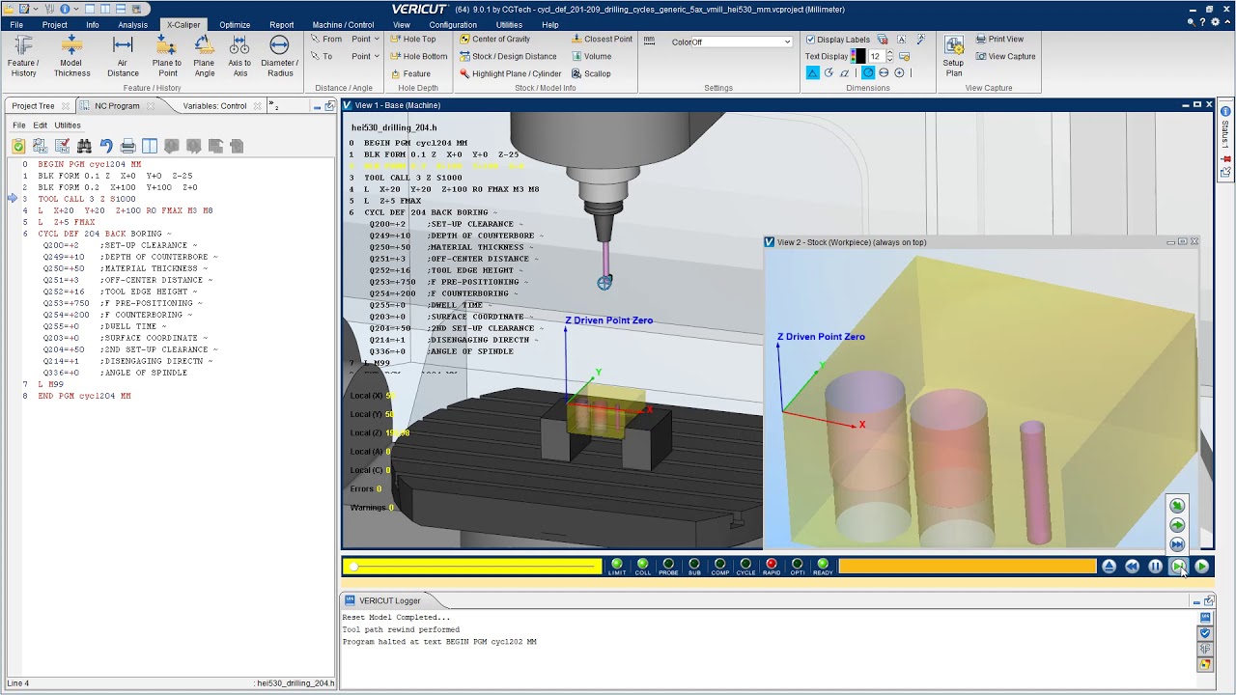Click the Scallop tool
Screen dimensions: 1236x695
[x=590, y=74]
